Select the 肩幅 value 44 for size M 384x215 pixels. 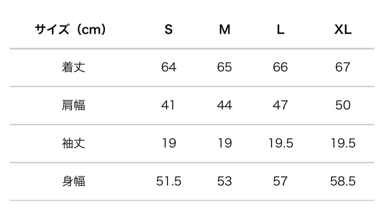pyautogui.click(x=224, y=105)
